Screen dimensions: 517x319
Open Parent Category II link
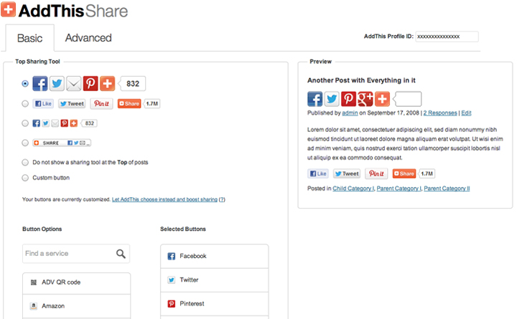pyautogui.click(x=447, y=189)
